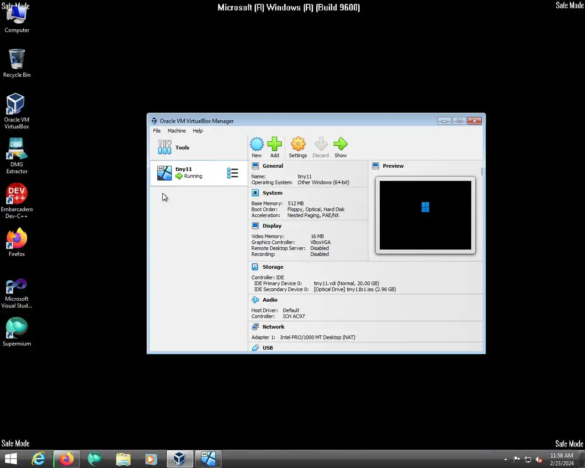Click the tiny11 VM window taskbar button

(x=208, y=458)
